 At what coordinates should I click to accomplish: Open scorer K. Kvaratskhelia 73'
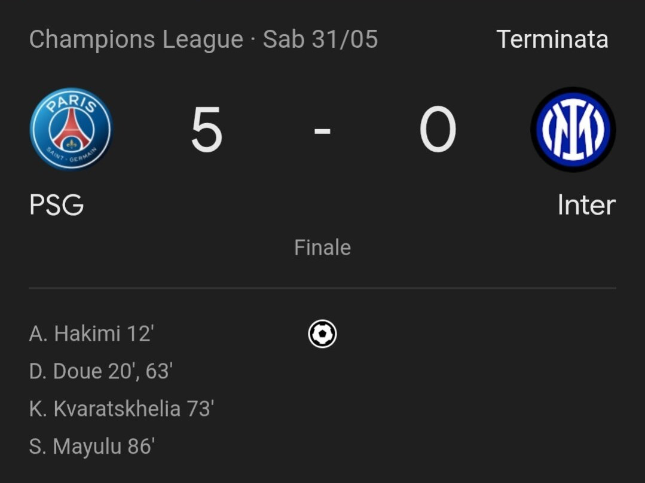[x=121, y=409]
